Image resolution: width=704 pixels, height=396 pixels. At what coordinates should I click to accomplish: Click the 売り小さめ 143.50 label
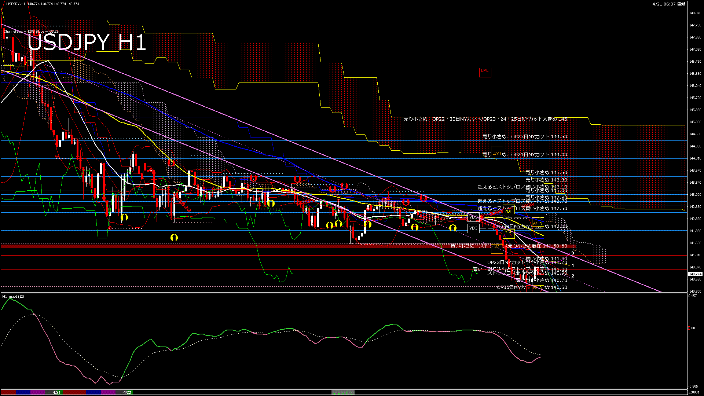pos(546,172)
